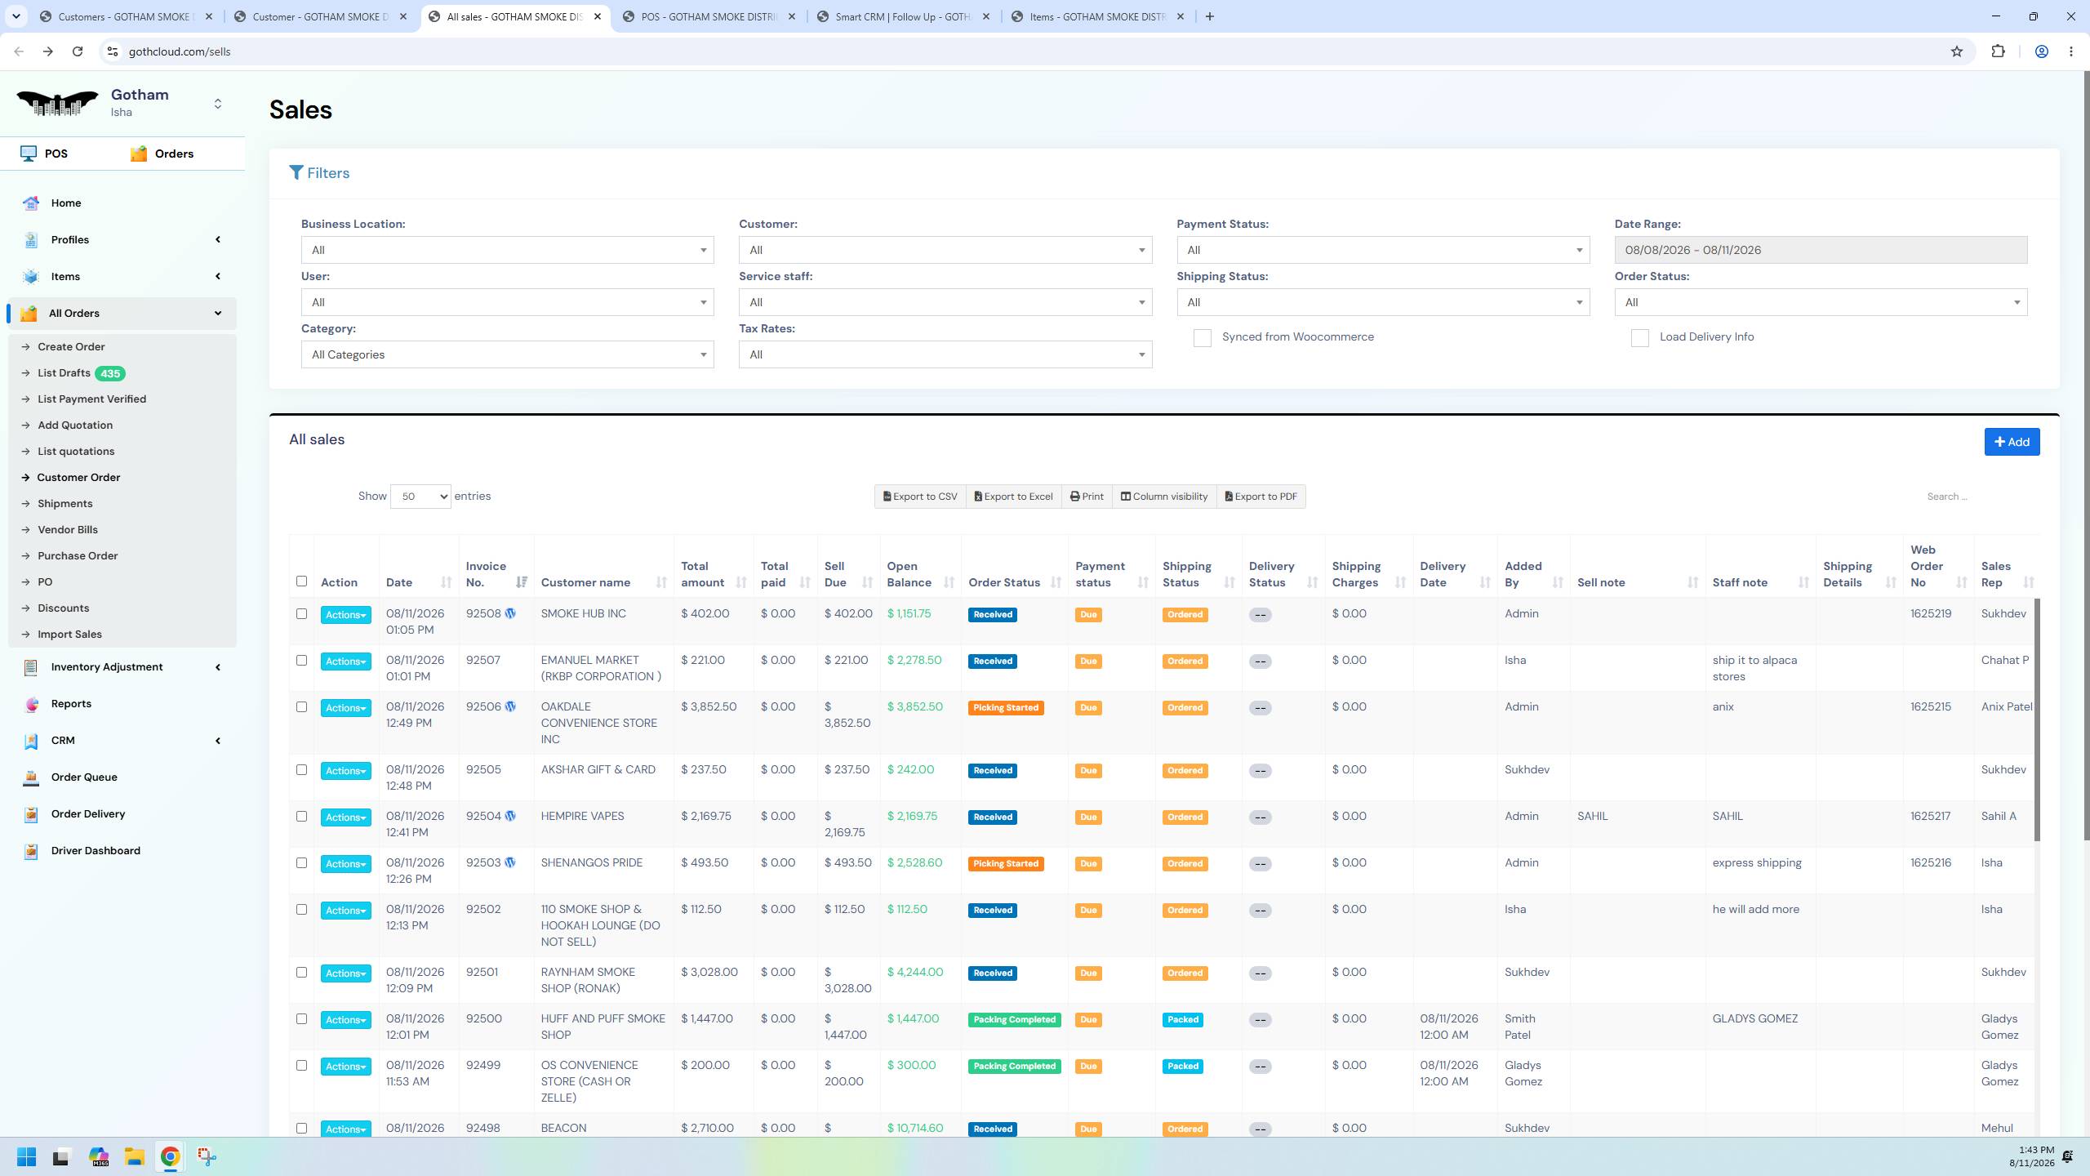Viewport: 2090px width, 1176px height.
Task: Enable Synced from Woocommerce checkbox
Action: (1202, 338)
